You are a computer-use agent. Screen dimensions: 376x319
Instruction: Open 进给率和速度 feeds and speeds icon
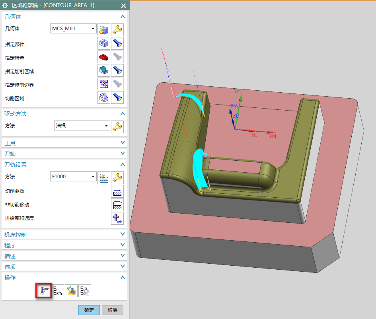click(x=117, y=218)
